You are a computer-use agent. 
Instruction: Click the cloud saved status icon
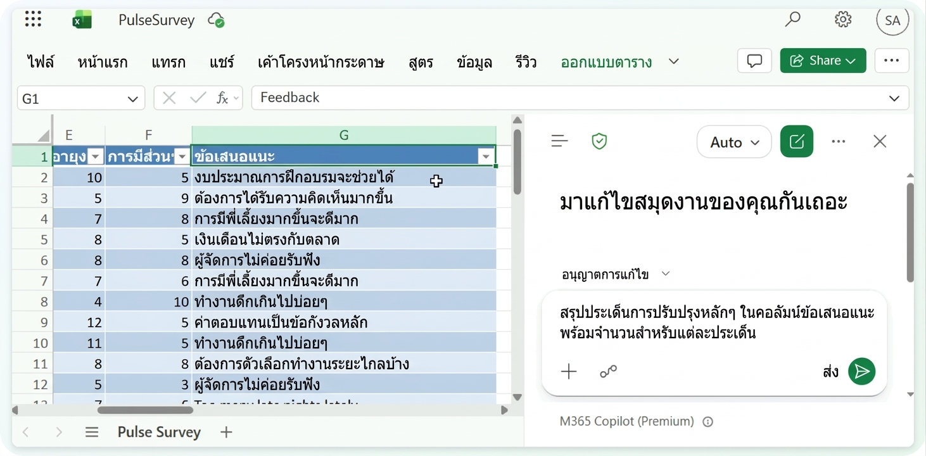pos(217,20)
